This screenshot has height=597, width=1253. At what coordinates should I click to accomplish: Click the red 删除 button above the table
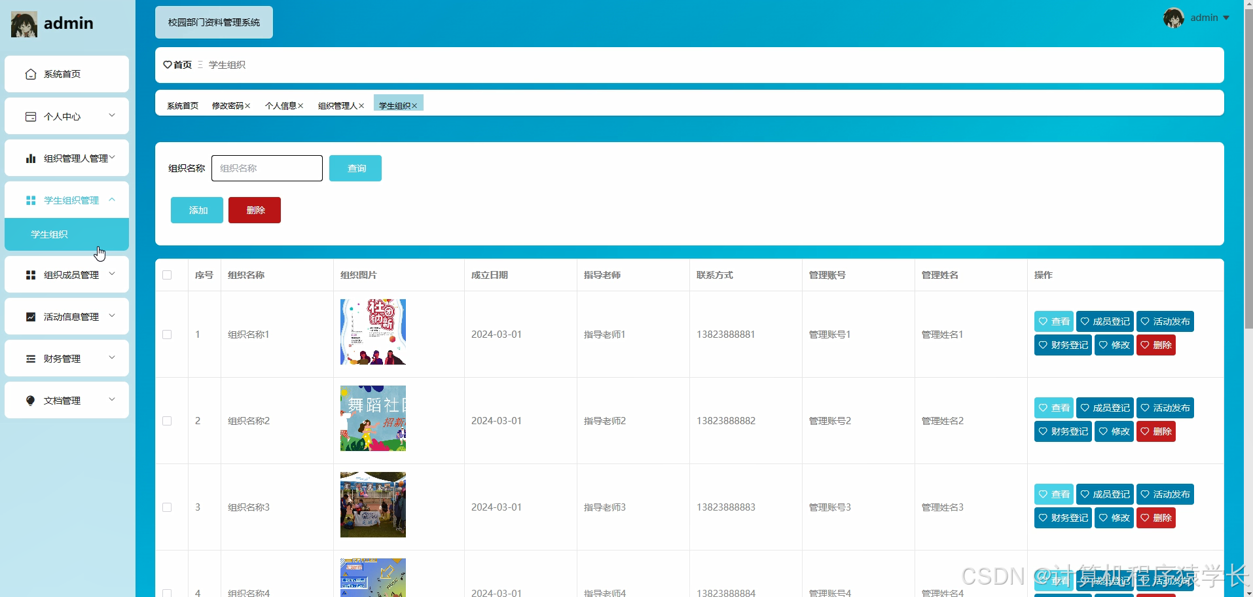point(255,210)
